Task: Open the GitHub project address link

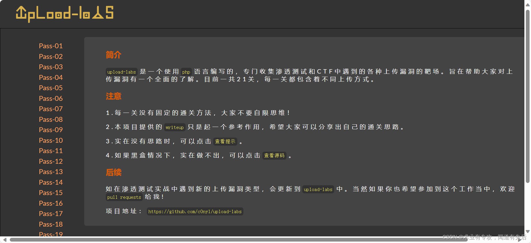Action: click(x=195, y=212)
